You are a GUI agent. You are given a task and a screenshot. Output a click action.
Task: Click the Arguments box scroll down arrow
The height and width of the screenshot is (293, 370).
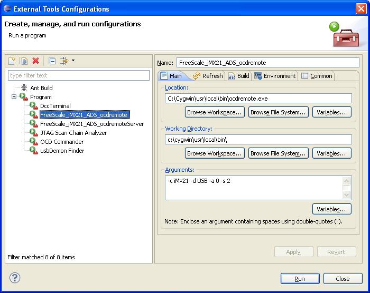pos(347,195)
